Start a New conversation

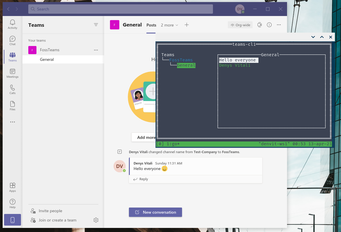(155, 212)
